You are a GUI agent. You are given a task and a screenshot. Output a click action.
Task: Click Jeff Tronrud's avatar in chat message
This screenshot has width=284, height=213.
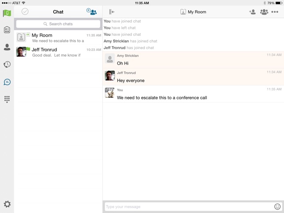[x=110, y=76]
